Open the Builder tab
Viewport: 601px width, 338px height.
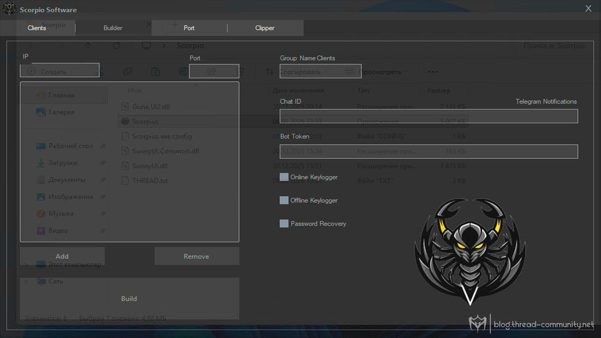pos(113,28)
